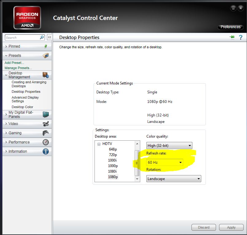
Task: Open the Preferences menu button
Action: pos(230,27)
